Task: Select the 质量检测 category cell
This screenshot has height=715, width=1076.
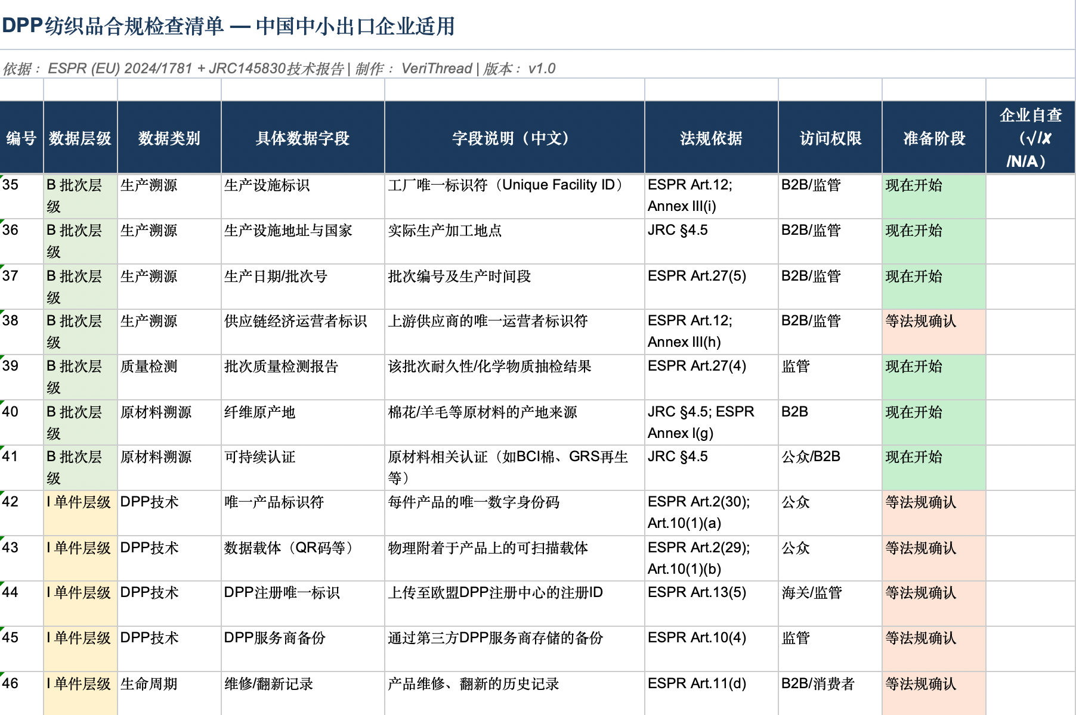Action: point(169,377)
